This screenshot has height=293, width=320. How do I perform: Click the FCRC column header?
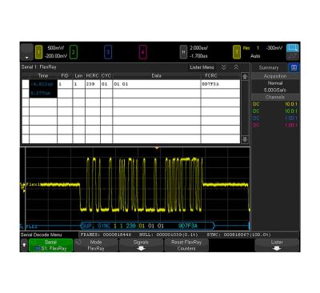click(211, 76)
